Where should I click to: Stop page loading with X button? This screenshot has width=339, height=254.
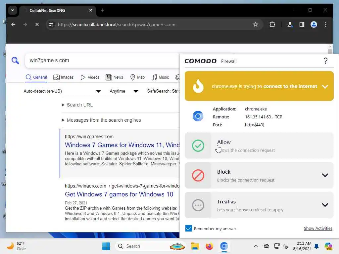pos(37,24)
